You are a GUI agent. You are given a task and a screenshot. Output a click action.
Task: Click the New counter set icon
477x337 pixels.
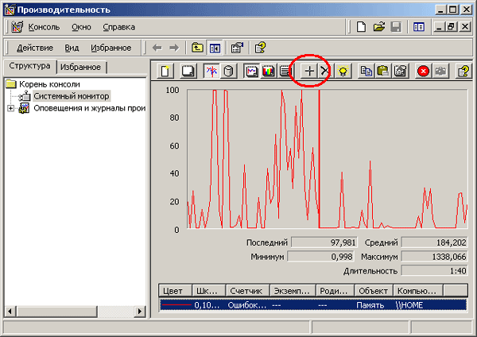pyautogui.click(x=165, y=72)
